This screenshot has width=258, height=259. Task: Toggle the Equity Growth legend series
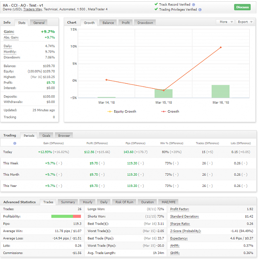pos(122,111)
